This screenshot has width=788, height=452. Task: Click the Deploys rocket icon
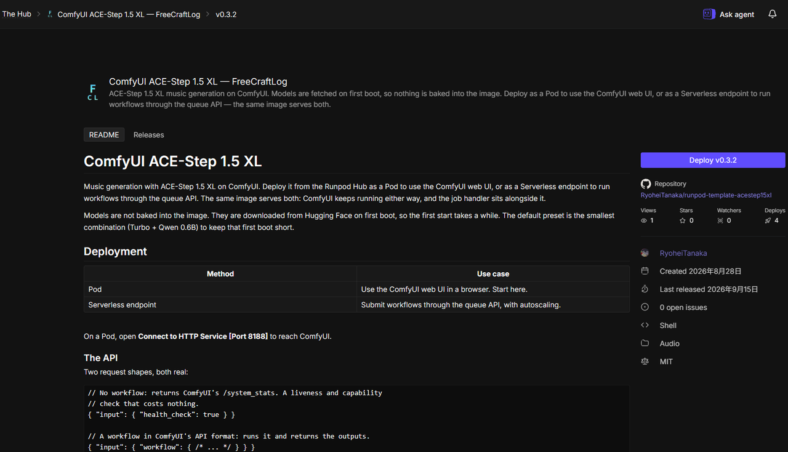[768, 220]
